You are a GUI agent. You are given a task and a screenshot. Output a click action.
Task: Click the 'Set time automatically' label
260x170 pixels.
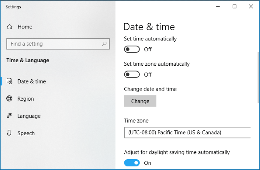click(x=150, y=39)
